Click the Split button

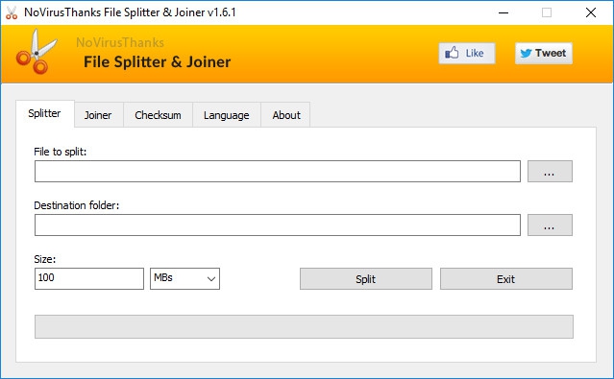[x=366, y=279]
